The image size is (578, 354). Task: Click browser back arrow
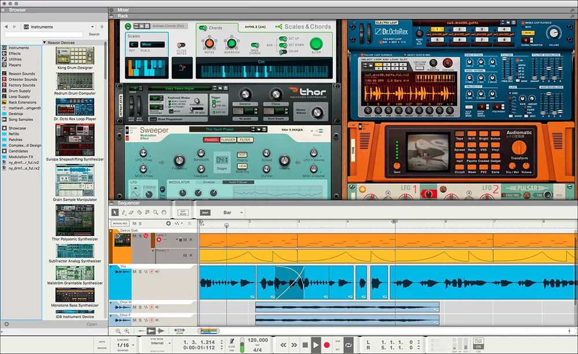click(6, 27)
